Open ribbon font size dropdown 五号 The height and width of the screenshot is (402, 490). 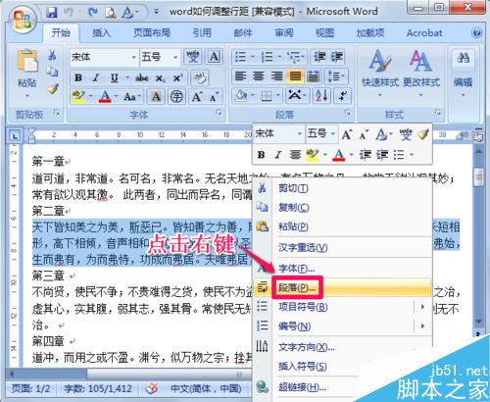tap(175, 57)
